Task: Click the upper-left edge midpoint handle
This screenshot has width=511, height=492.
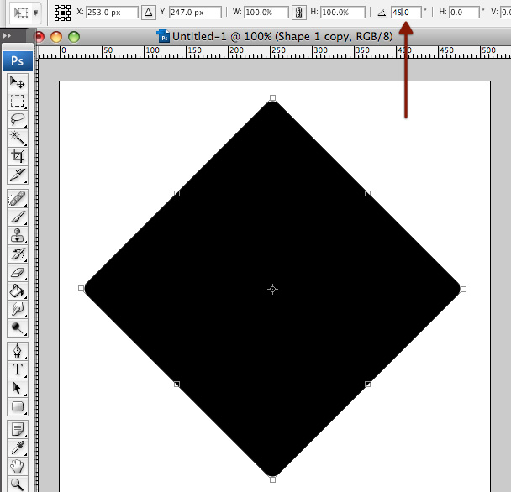Action: [x=176, y=193]
